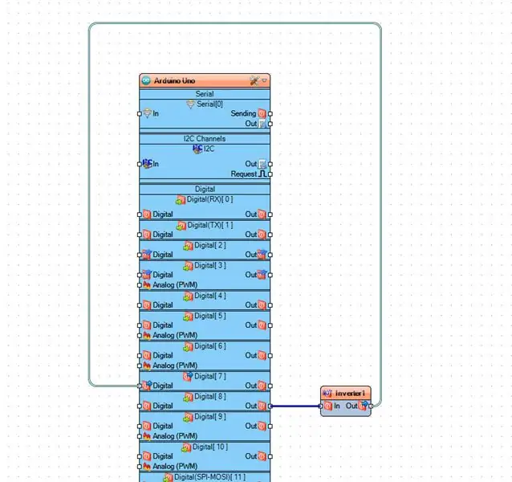Click the Serial In input pin icon
This screenshot has width=512, height=482.
point(148,113)
